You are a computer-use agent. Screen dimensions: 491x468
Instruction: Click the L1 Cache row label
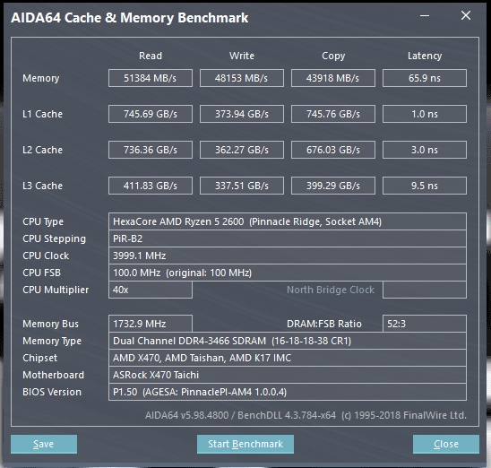43,114
